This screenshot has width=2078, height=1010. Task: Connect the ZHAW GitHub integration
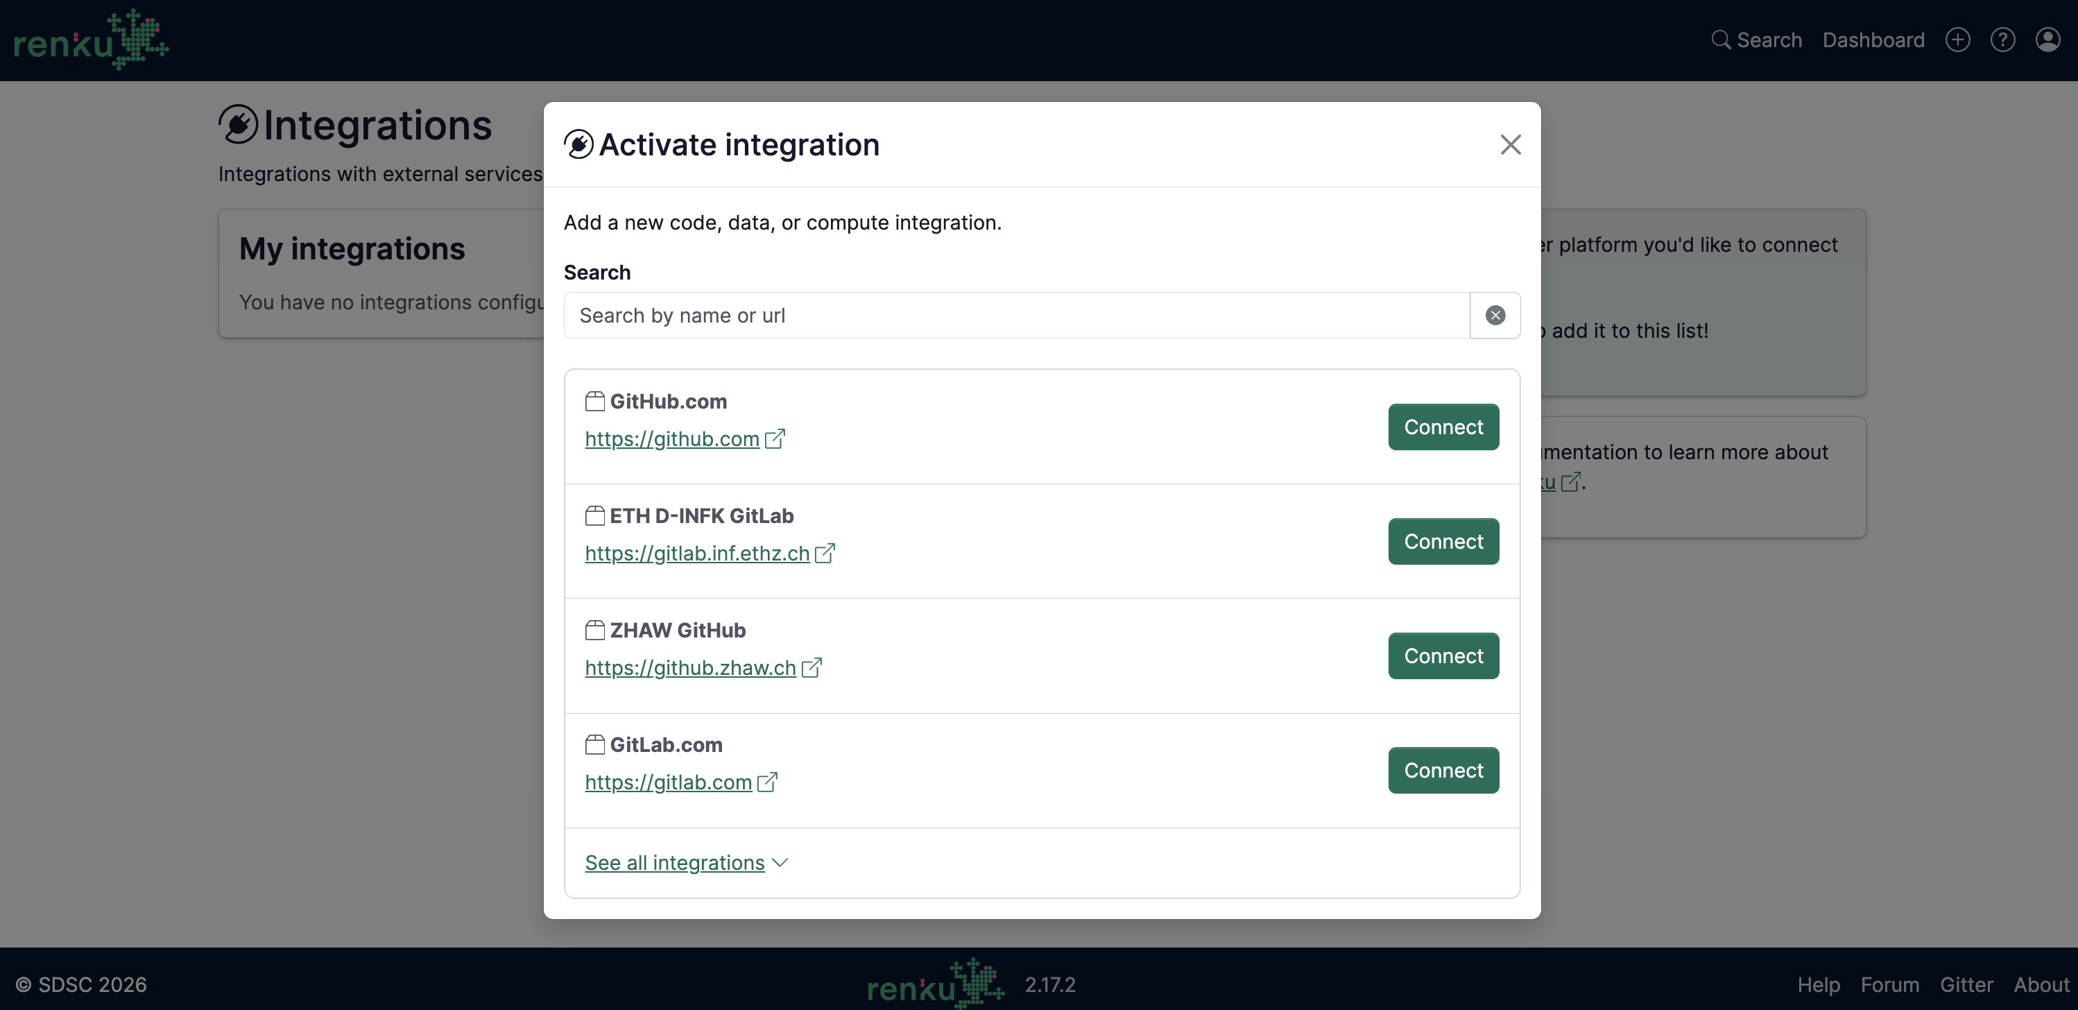point(1443,656)
